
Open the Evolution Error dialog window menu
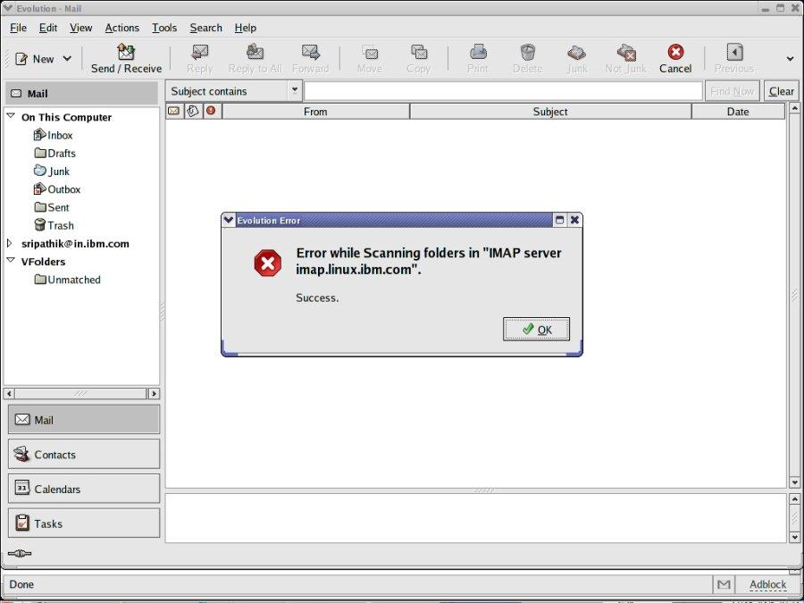coord(229,220)
